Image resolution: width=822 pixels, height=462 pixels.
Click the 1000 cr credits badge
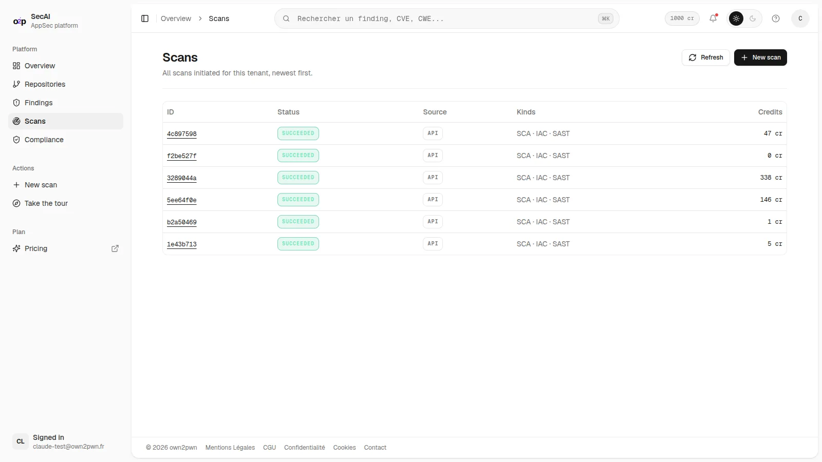(x=682, y=18)
